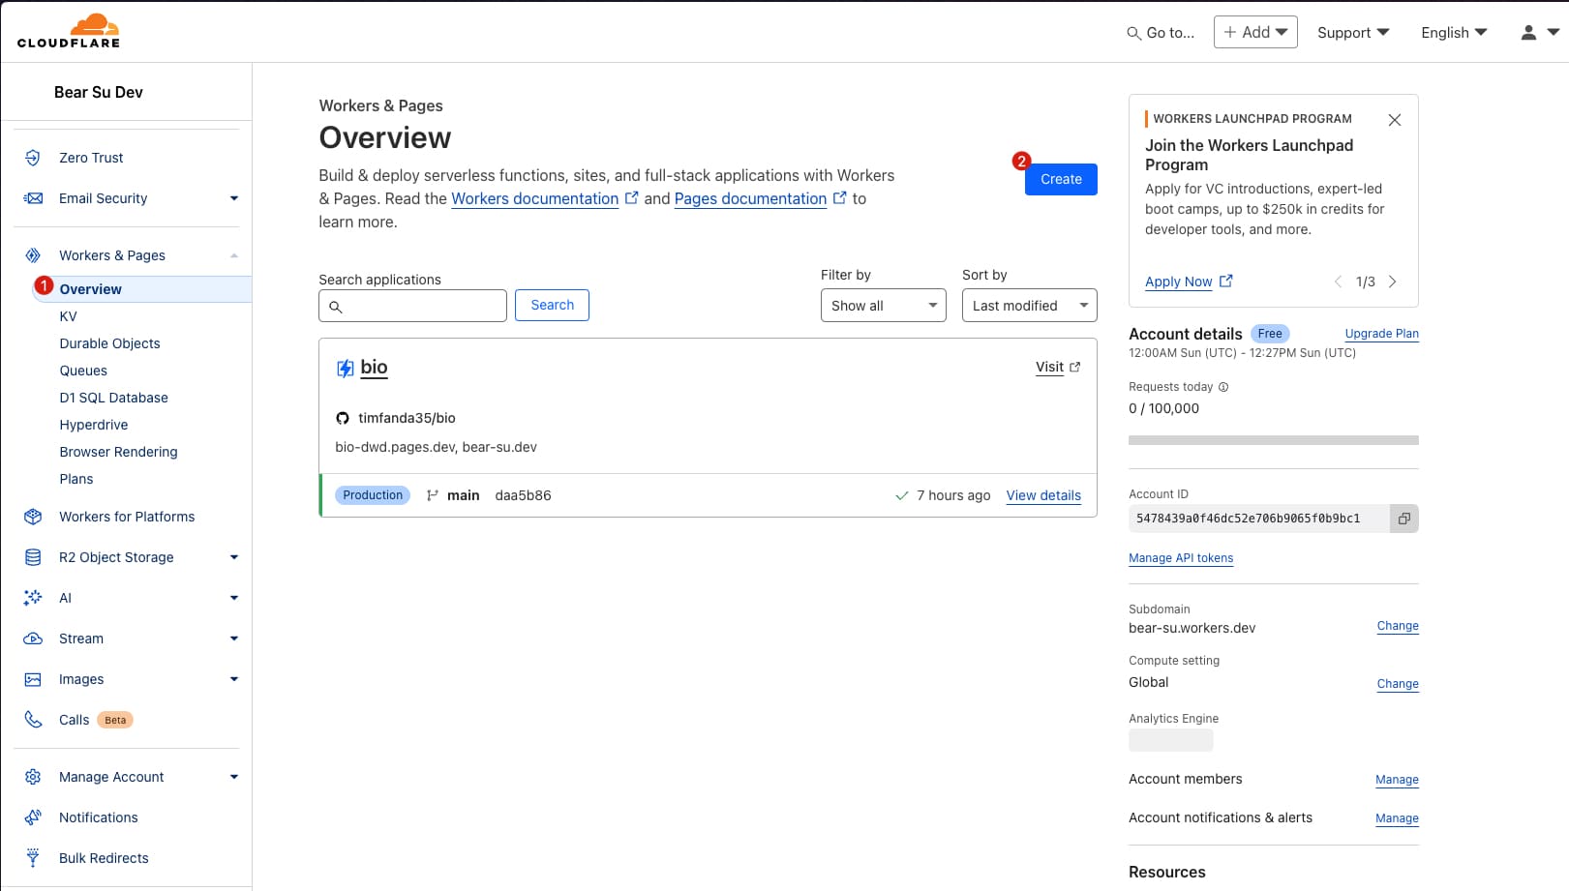Click the Zero Trust shield icon
The height and width of the screenshot is (891, 1569).
[33, 158]
